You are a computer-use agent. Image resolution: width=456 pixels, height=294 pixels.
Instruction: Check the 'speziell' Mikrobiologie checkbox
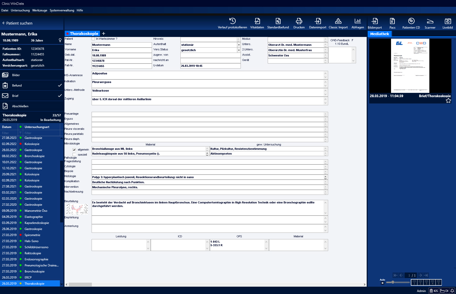[74, 155]
